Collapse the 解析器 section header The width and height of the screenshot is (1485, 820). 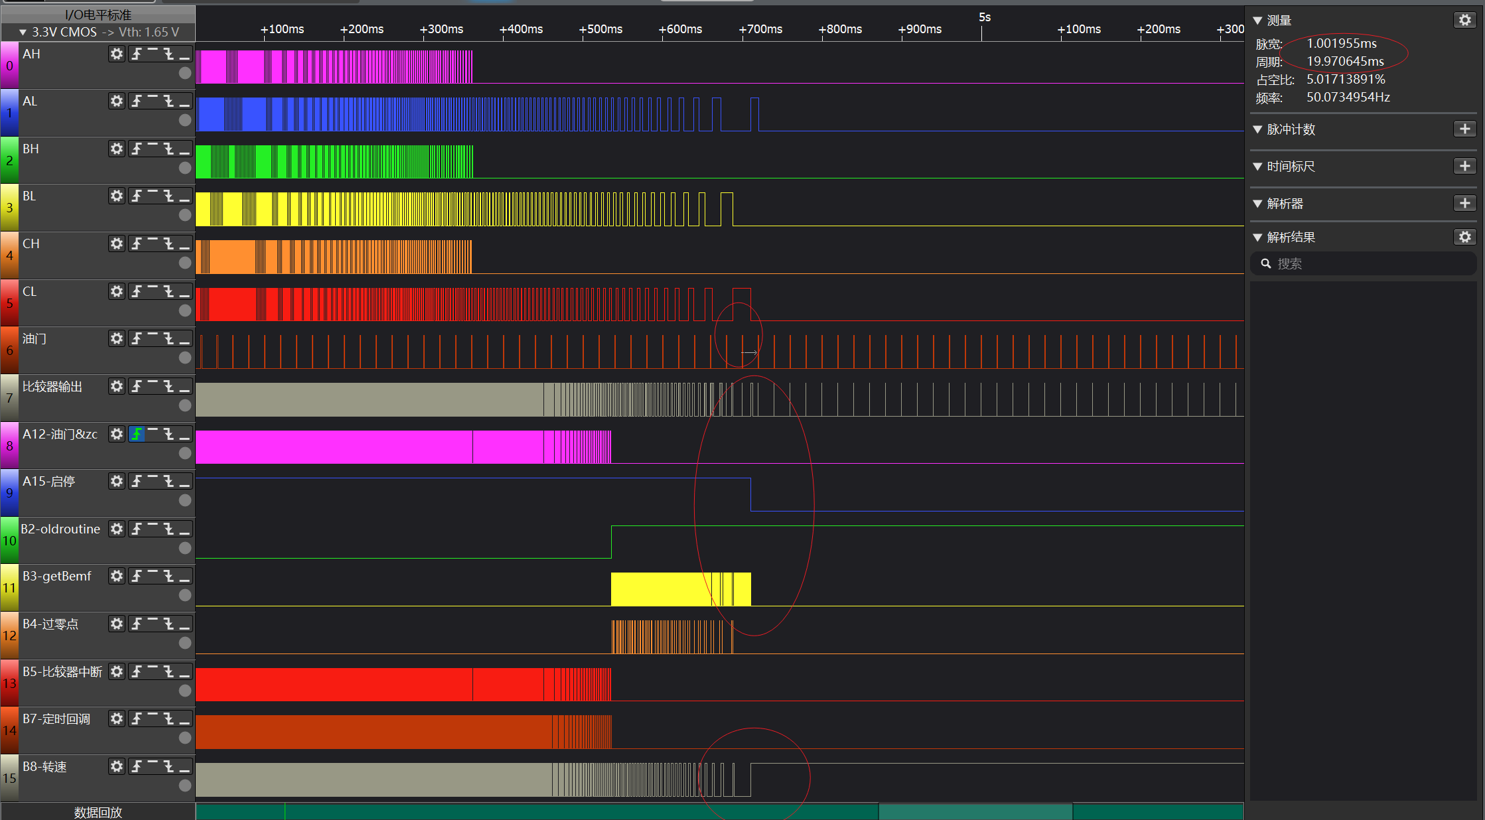[x=1257, y=204]
